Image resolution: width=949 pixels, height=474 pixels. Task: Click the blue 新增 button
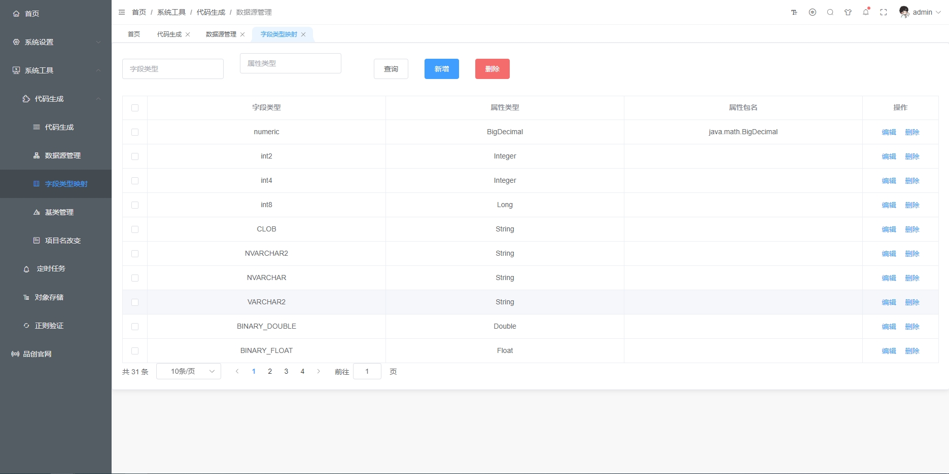click(x=441, y=69)
